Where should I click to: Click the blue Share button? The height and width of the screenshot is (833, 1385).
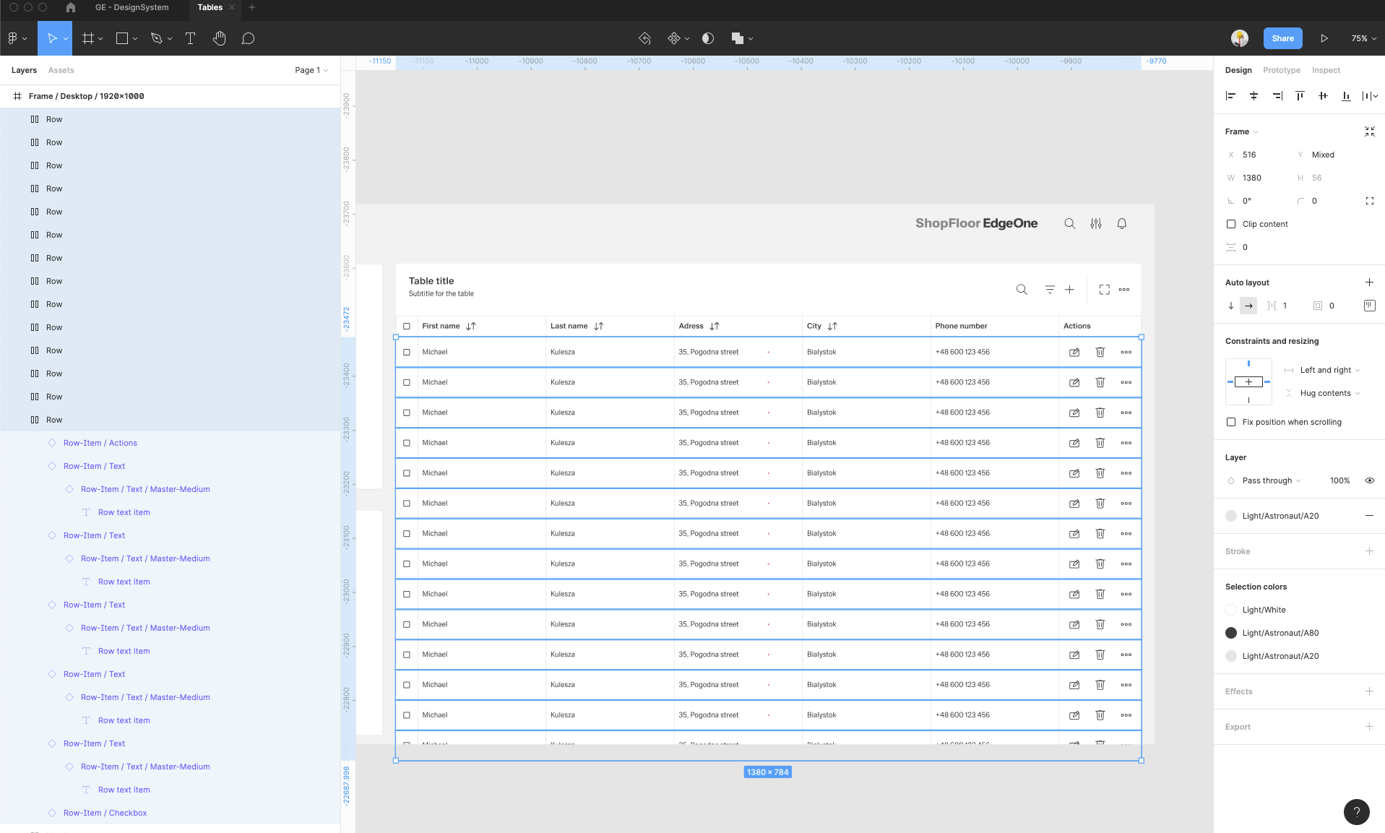(1282, 39)
